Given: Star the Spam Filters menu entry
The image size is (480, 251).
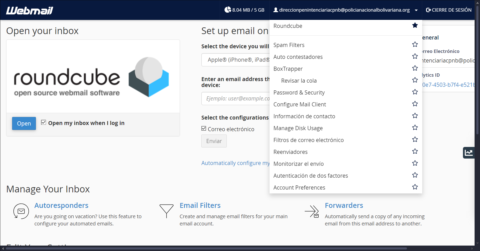Looking at the screenshot, I should (415, 44).
